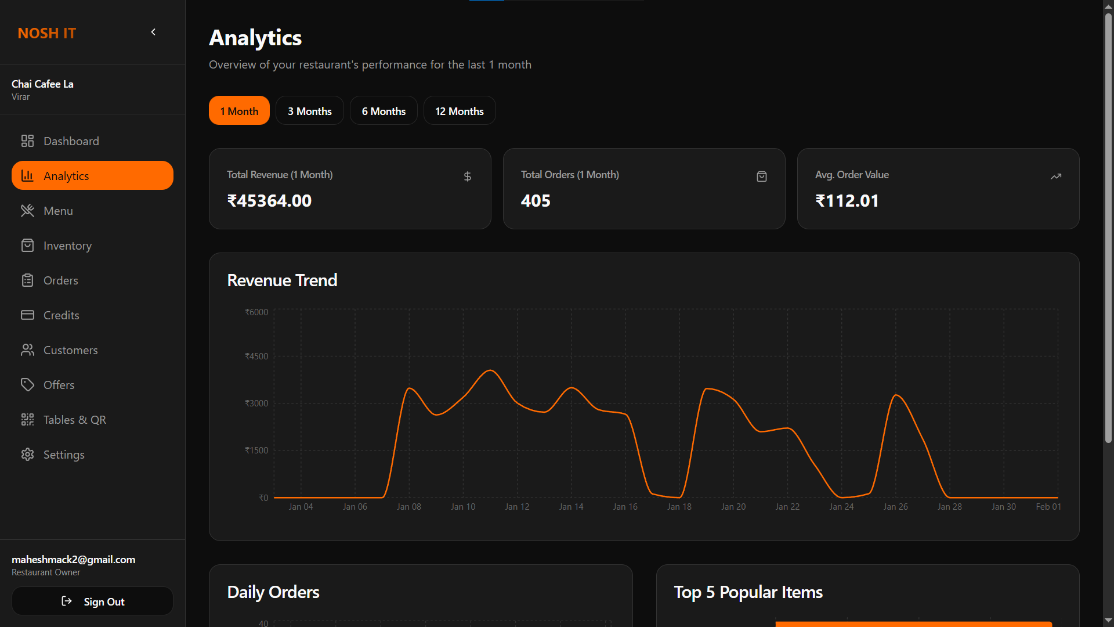The width and height of the screenshot is (1114, 627).
Task: Open the Analytics sidebar item
Action: tap(92, 176)
